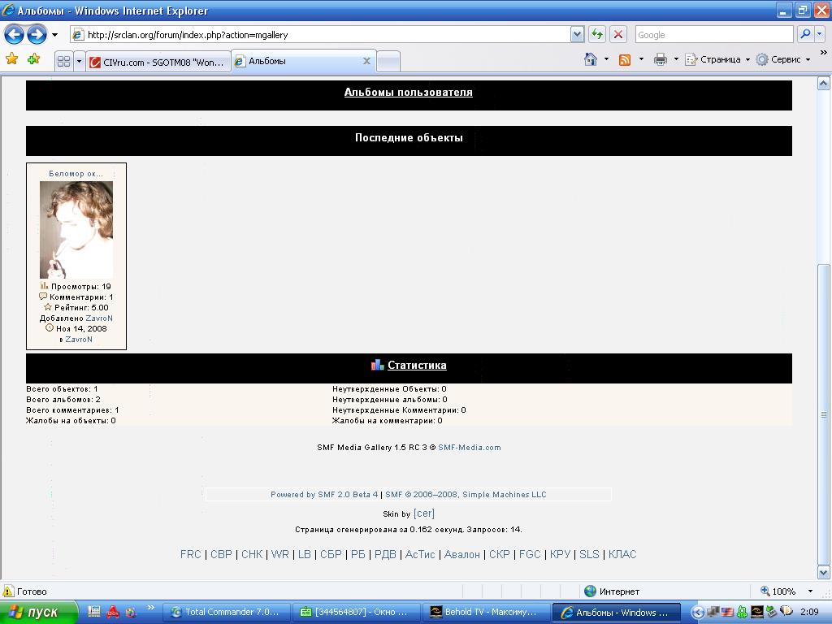Image resolution: width=832 pixels, height=624 pixels.
Task: Click the IE Back navigation button
Action: coord(15,34)
